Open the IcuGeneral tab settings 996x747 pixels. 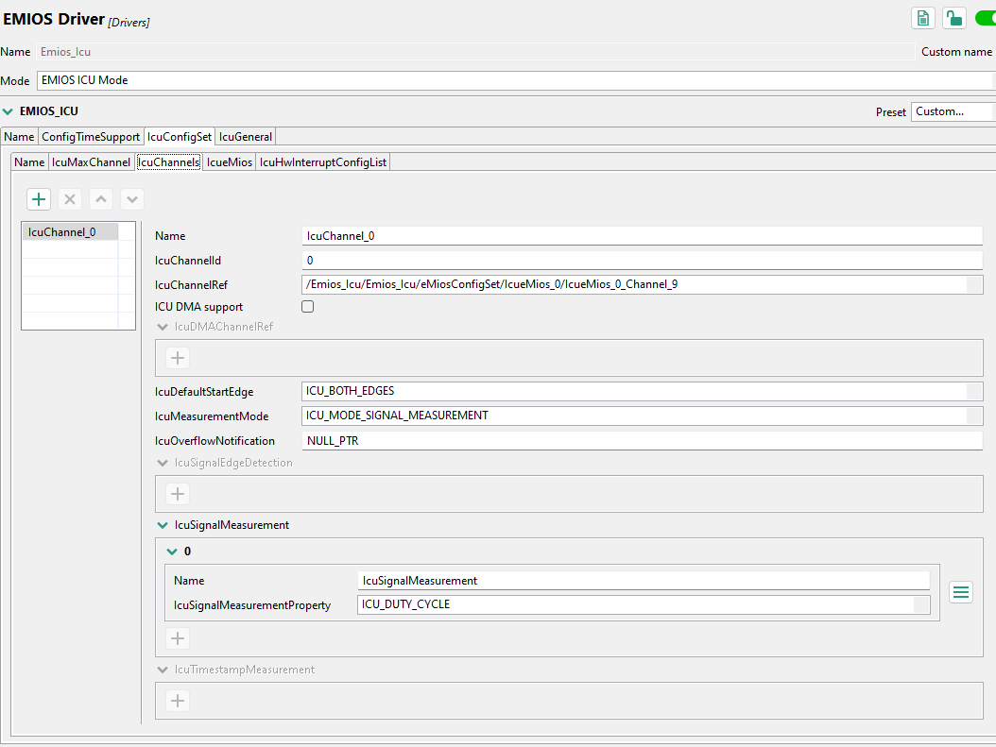[245, 136]
